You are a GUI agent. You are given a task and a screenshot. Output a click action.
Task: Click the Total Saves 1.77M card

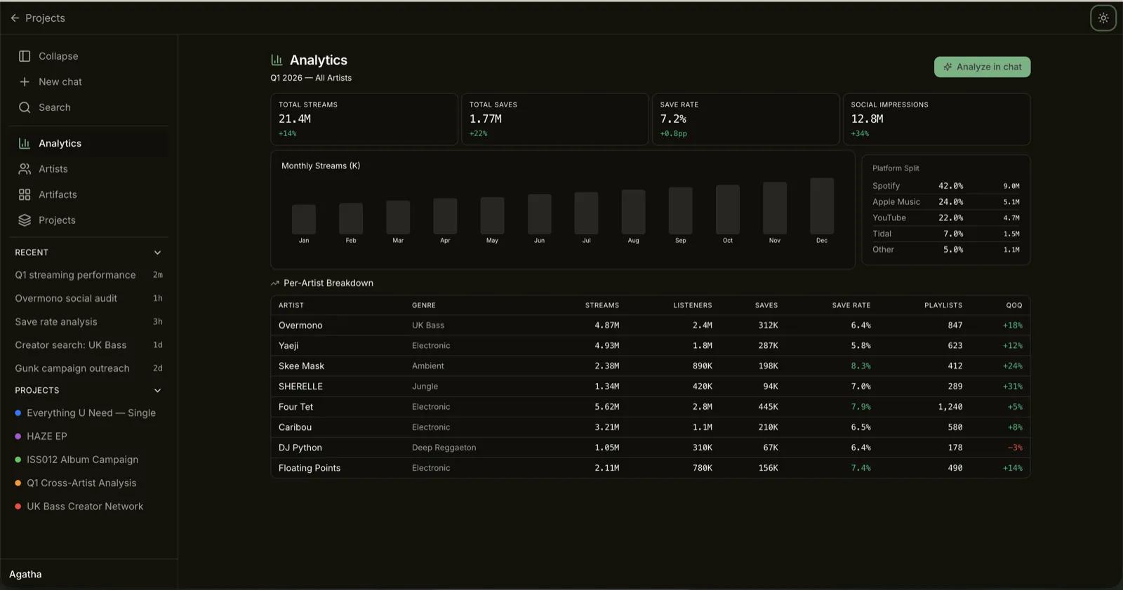pyautogui.click(x=555, y=119)
